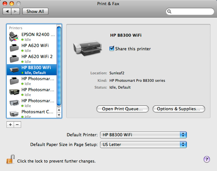Open the Default Paper Size dropdown
This screenshot has height=171, width=217.
click(143, 145)
